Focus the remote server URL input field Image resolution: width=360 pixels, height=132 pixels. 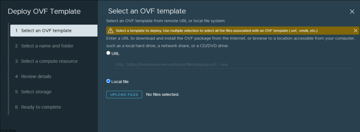coord(234,65)
